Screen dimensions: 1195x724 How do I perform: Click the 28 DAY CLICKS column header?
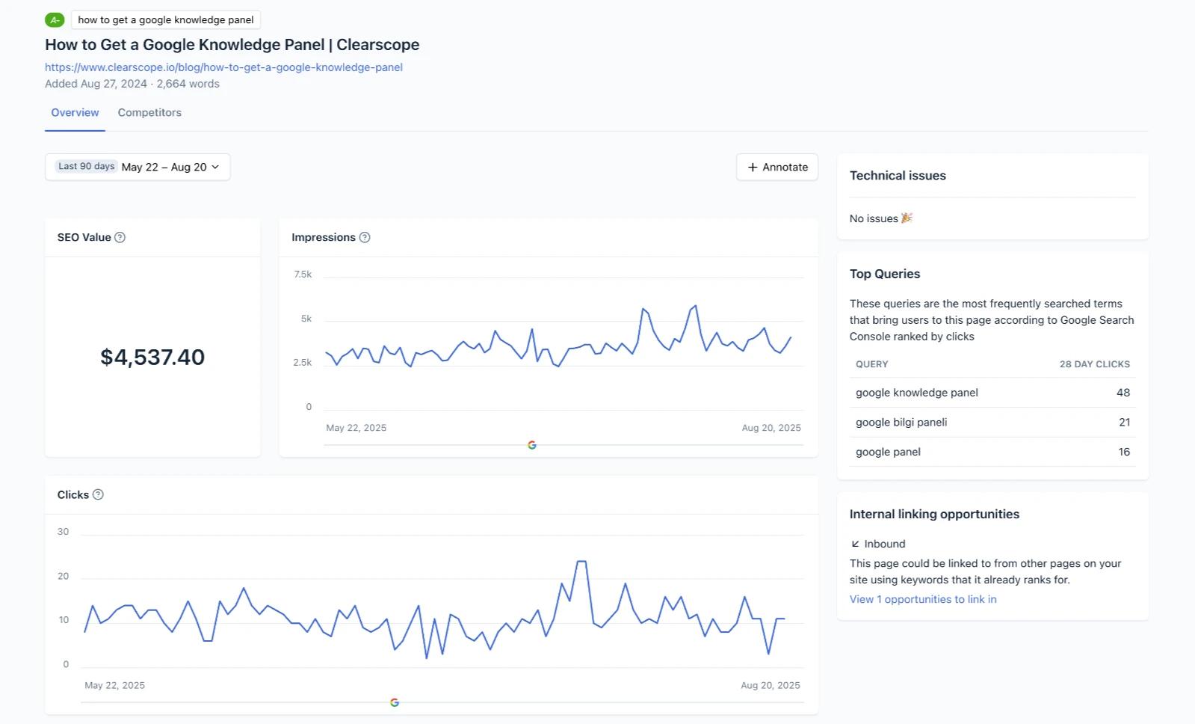(1095, 364)
